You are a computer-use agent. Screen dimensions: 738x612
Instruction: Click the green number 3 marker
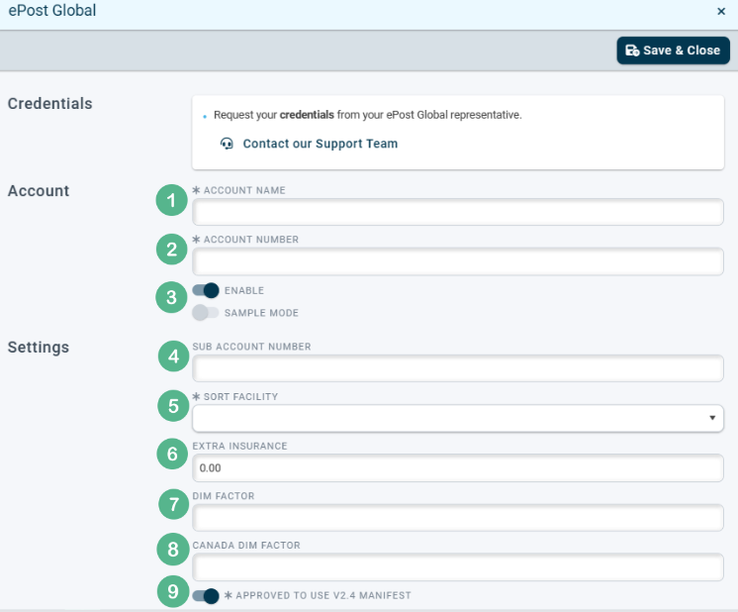pos(172,296)
